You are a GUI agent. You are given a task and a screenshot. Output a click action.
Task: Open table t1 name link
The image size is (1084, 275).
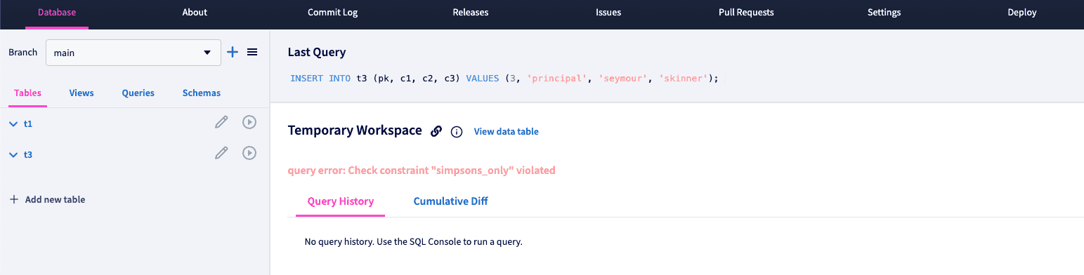pyautogui.click(x=28, y=123)
